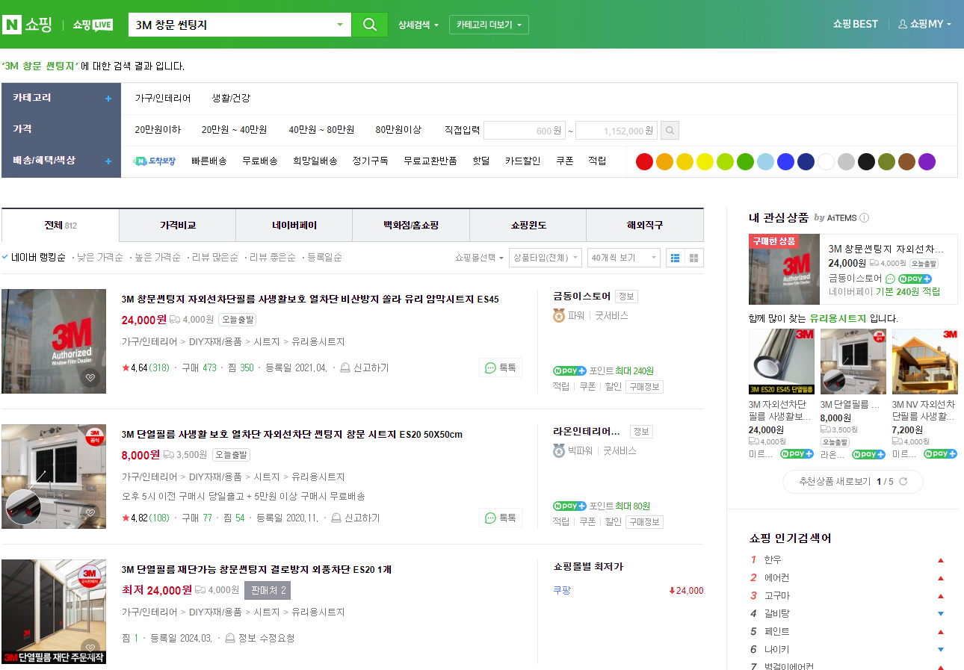This screenshot has height=670, width=964.
Task: Switch to 쇼핑윈도 tab
Action: [x=528, y=226]
